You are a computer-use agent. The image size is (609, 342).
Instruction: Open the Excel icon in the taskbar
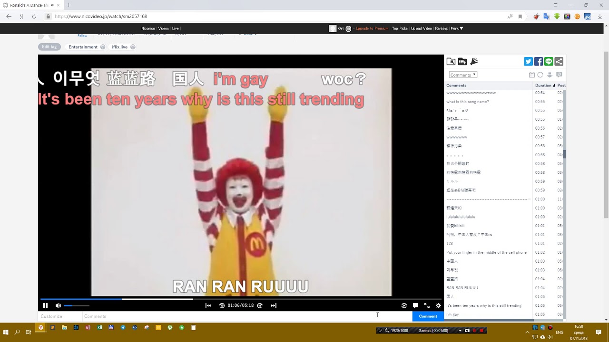(x=99, y=327)
